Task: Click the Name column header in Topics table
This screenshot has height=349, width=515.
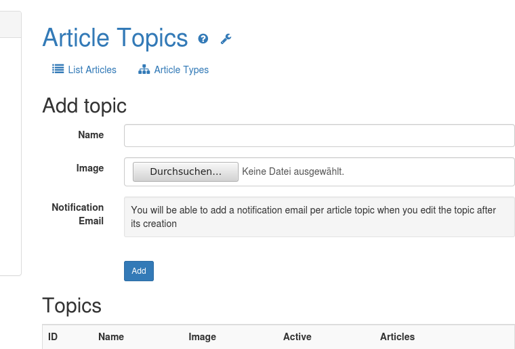Action: point(111,337)
